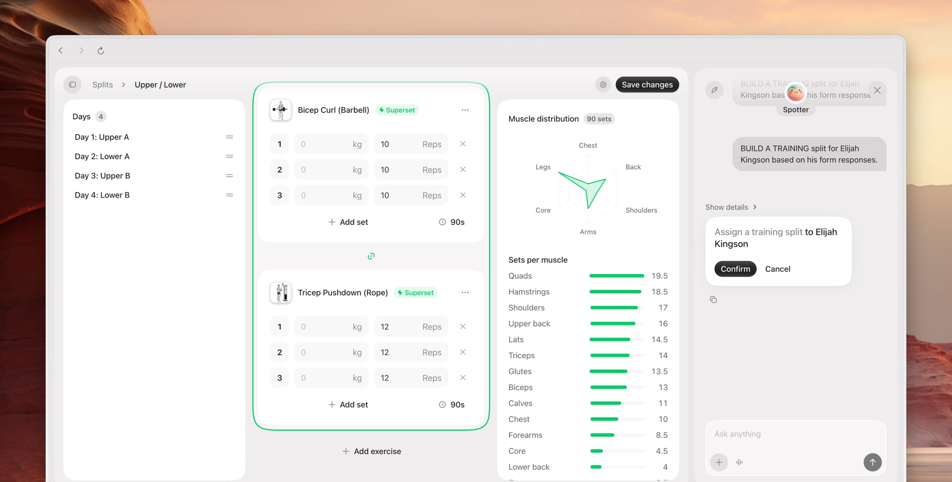Screen dimensions: 952x482
Task: Click the superset link icon between exercises
Action: click(x=371, y=256)
